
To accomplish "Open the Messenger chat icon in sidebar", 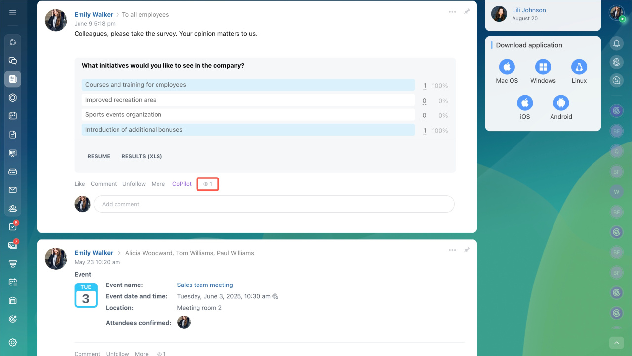I will (x=13, y=61).
